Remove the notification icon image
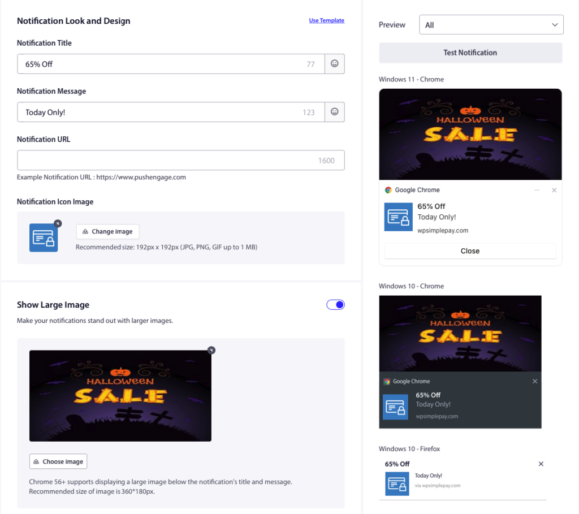 pos(58,223)
